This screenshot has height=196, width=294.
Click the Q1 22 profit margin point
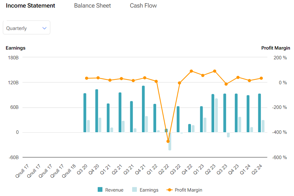point(156,81)
